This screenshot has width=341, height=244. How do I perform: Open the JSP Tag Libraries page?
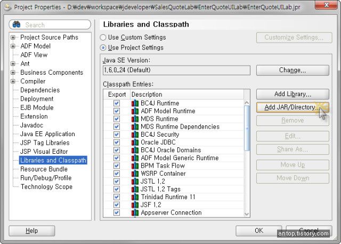[45, 143]
